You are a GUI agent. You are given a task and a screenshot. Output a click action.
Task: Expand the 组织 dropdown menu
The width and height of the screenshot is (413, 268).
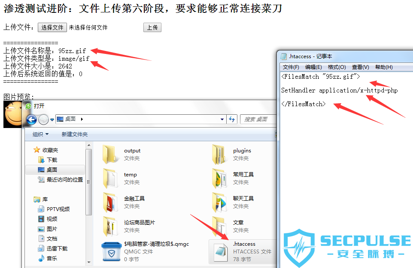tap(40, 134)
